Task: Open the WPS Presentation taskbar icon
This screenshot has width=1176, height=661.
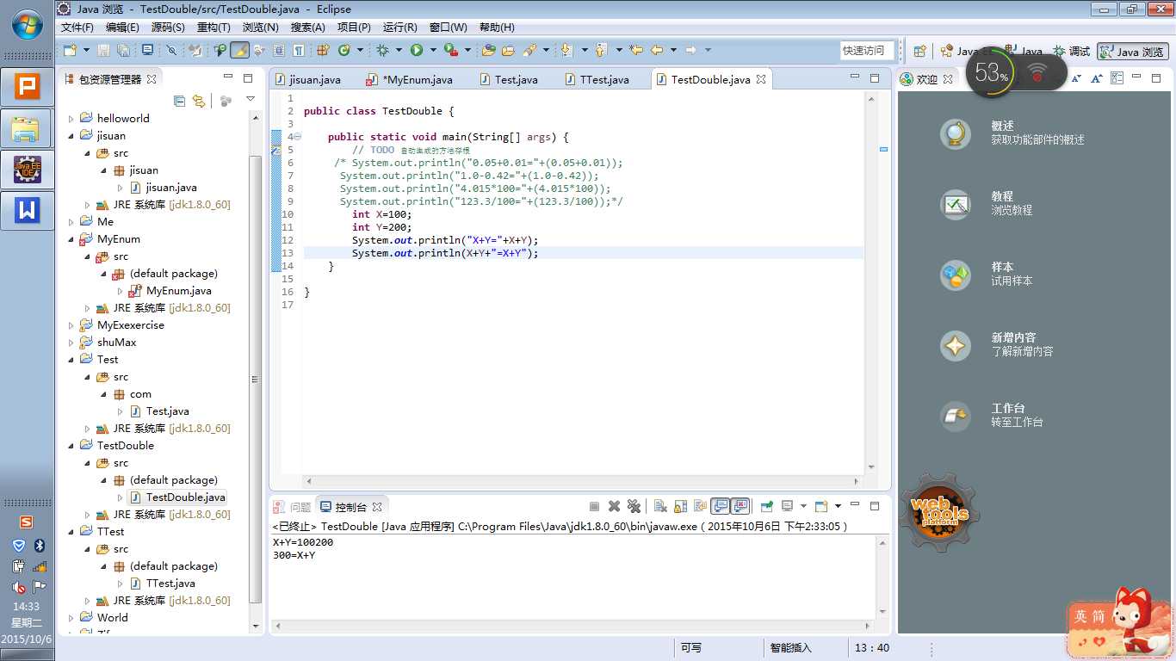Action: point(28,87)
